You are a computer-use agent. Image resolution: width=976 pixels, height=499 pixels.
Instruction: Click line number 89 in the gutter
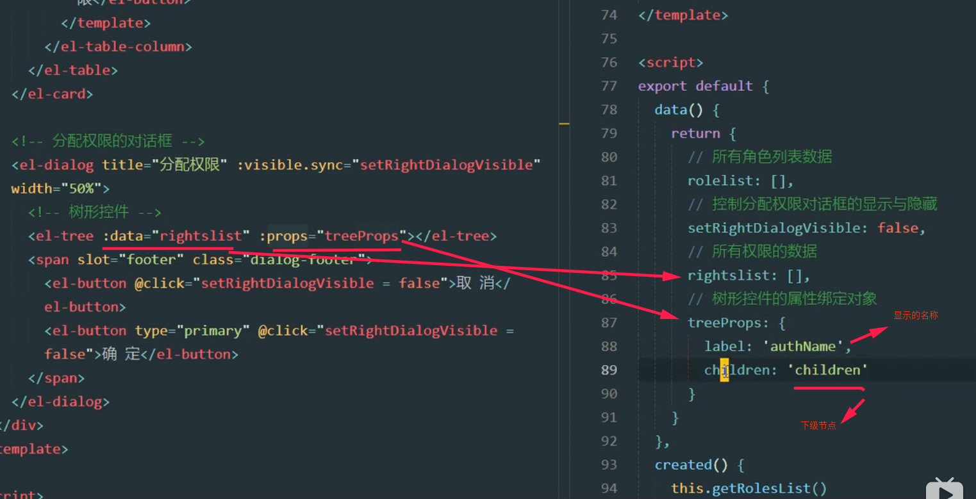tap(609, 370)
